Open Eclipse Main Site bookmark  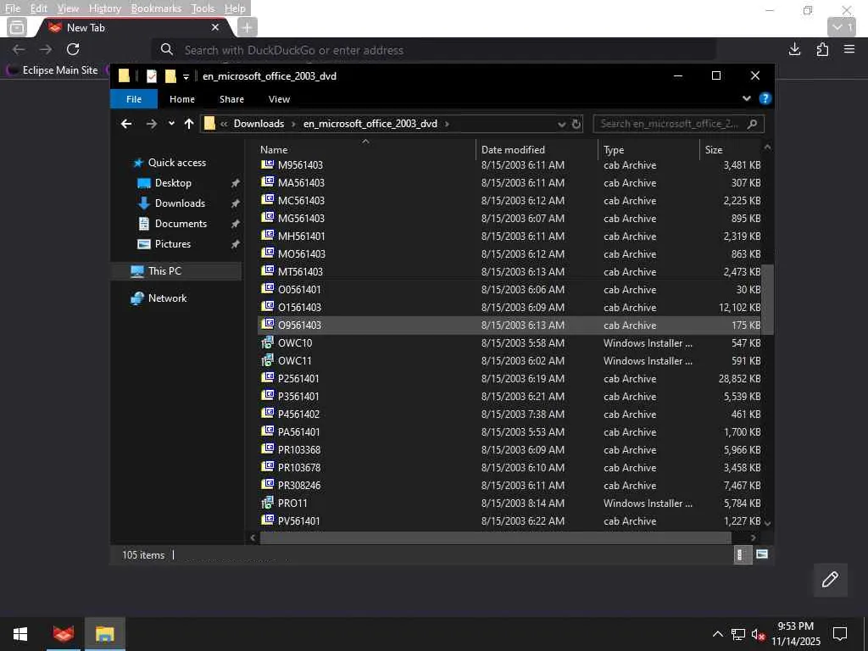[53, 70]
